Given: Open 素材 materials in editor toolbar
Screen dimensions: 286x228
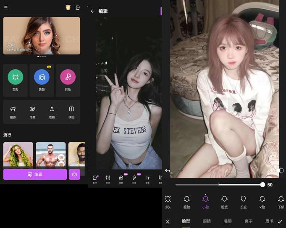Looking at the screenshot, I should tap(94, 180).
